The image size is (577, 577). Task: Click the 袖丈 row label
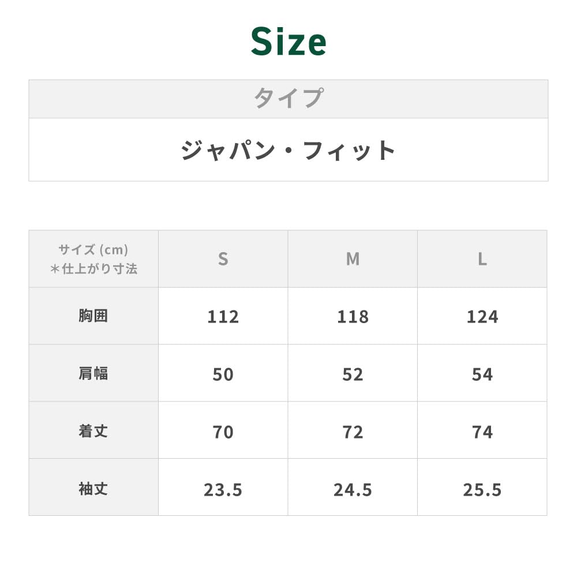[x=93, y=489]
